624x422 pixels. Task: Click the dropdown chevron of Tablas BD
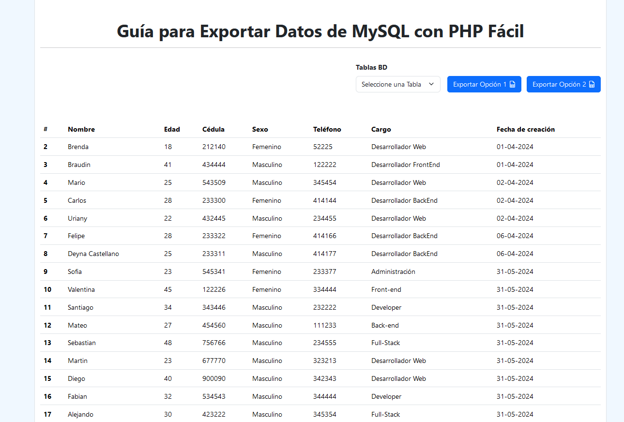point(431,84)
